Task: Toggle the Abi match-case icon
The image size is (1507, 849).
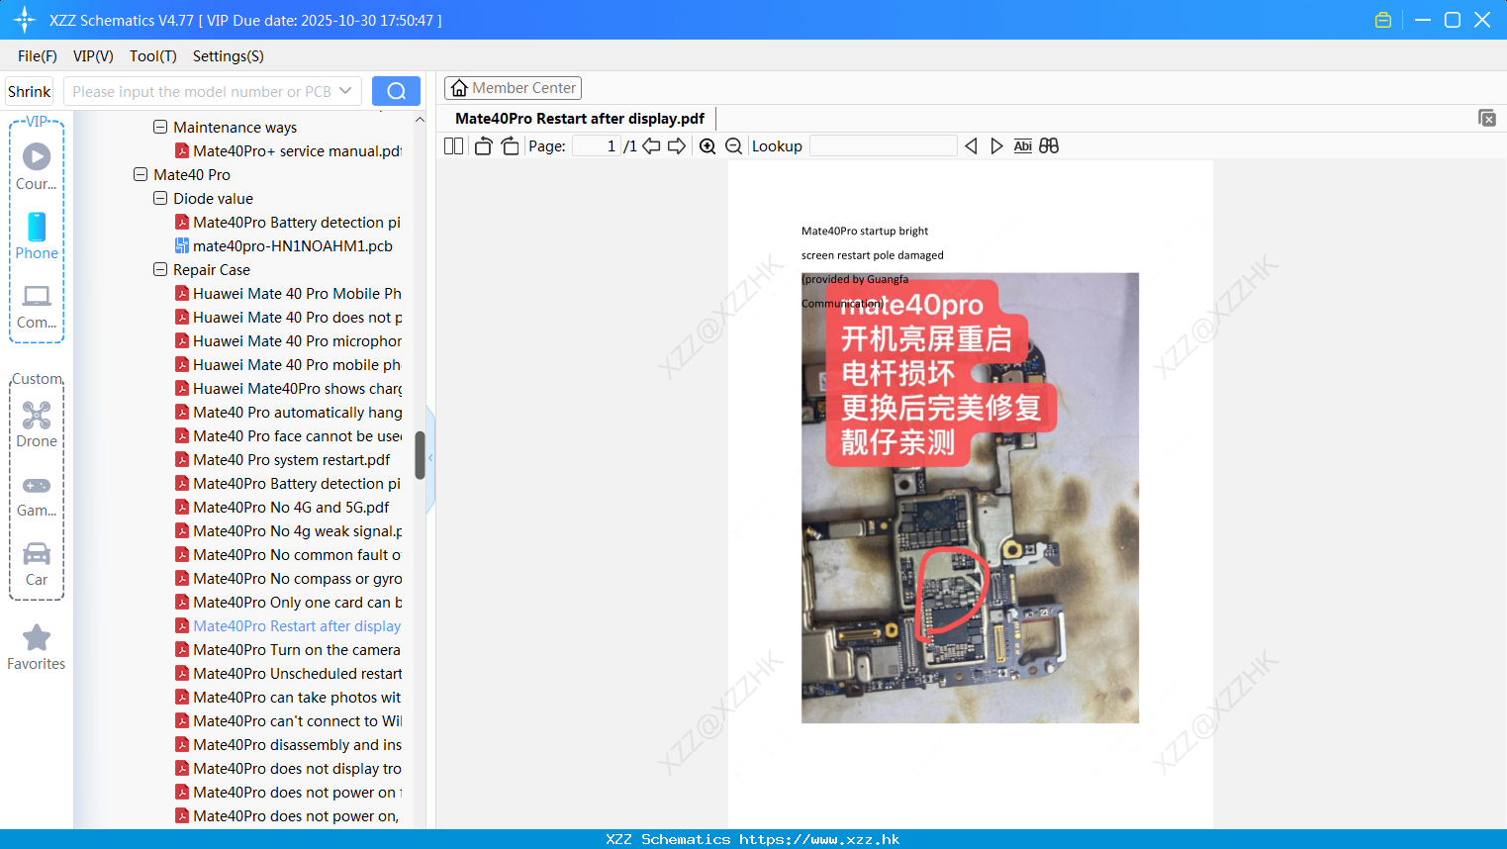Action: tap(1023, 146)
